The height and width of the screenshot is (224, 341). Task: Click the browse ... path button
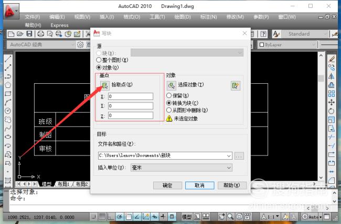coord(239,156)
